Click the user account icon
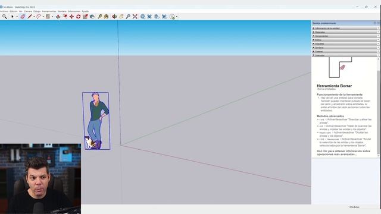The image size is (381, 214). click(x=172, y=17)
